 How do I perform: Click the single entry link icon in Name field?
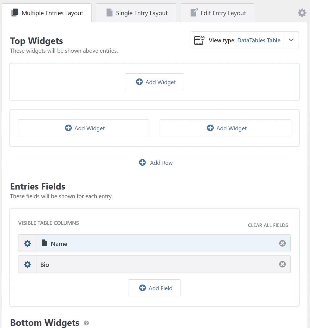[44, 243]
